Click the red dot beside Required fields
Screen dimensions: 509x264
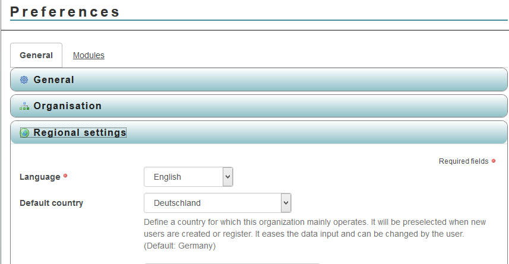point(494,161)
